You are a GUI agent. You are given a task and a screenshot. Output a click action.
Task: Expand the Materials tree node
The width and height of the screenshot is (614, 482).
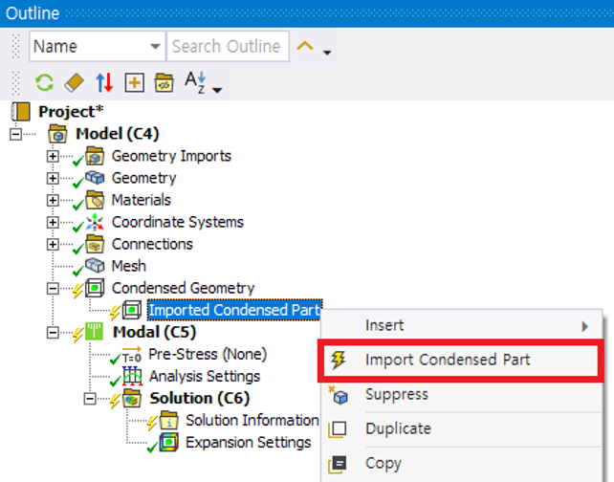[53, 200]
